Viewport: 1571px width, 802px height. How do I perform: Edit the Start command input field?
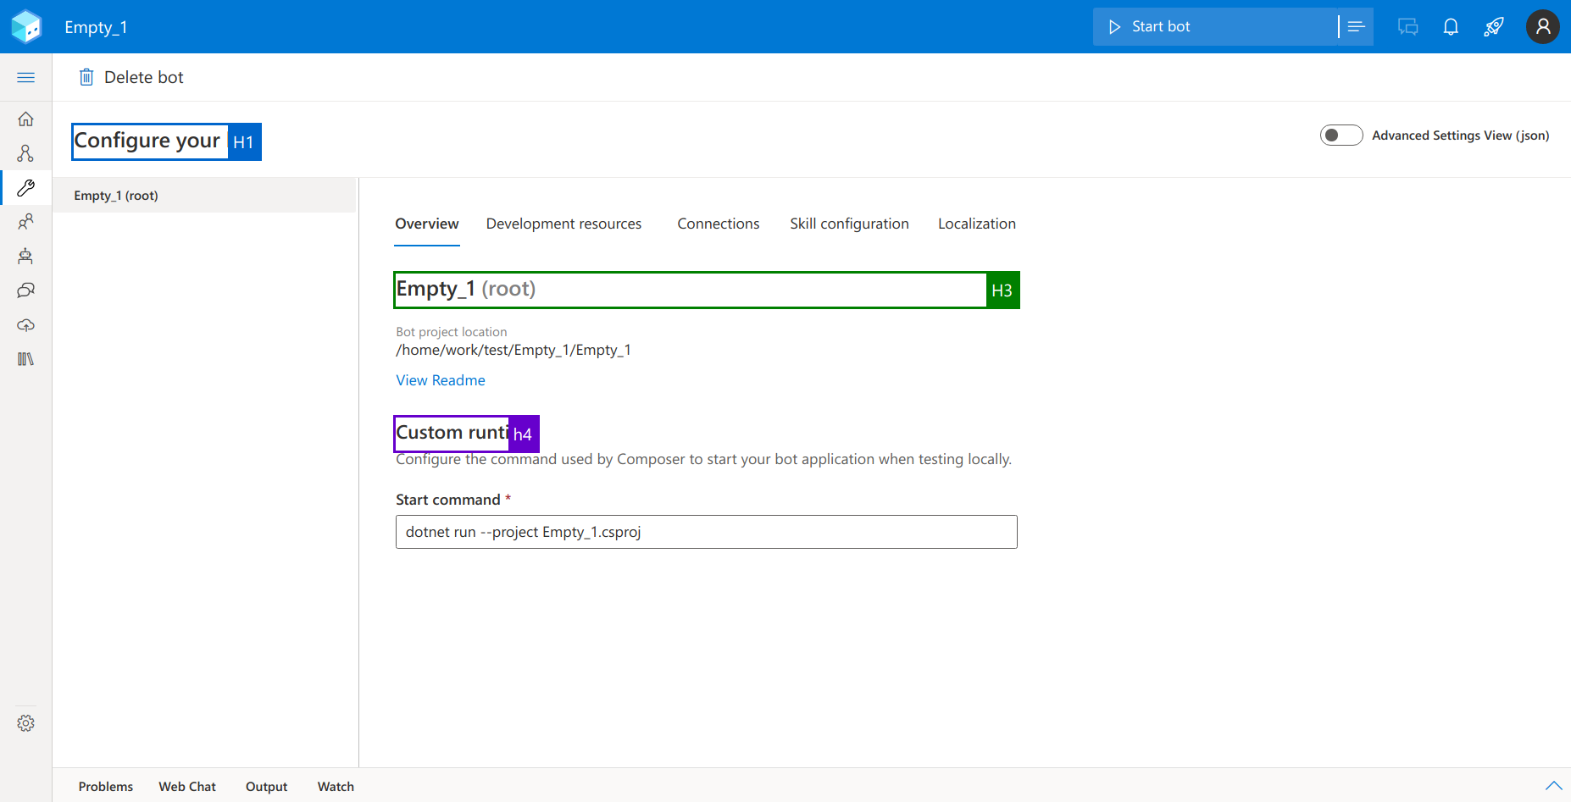click(706, 532)
